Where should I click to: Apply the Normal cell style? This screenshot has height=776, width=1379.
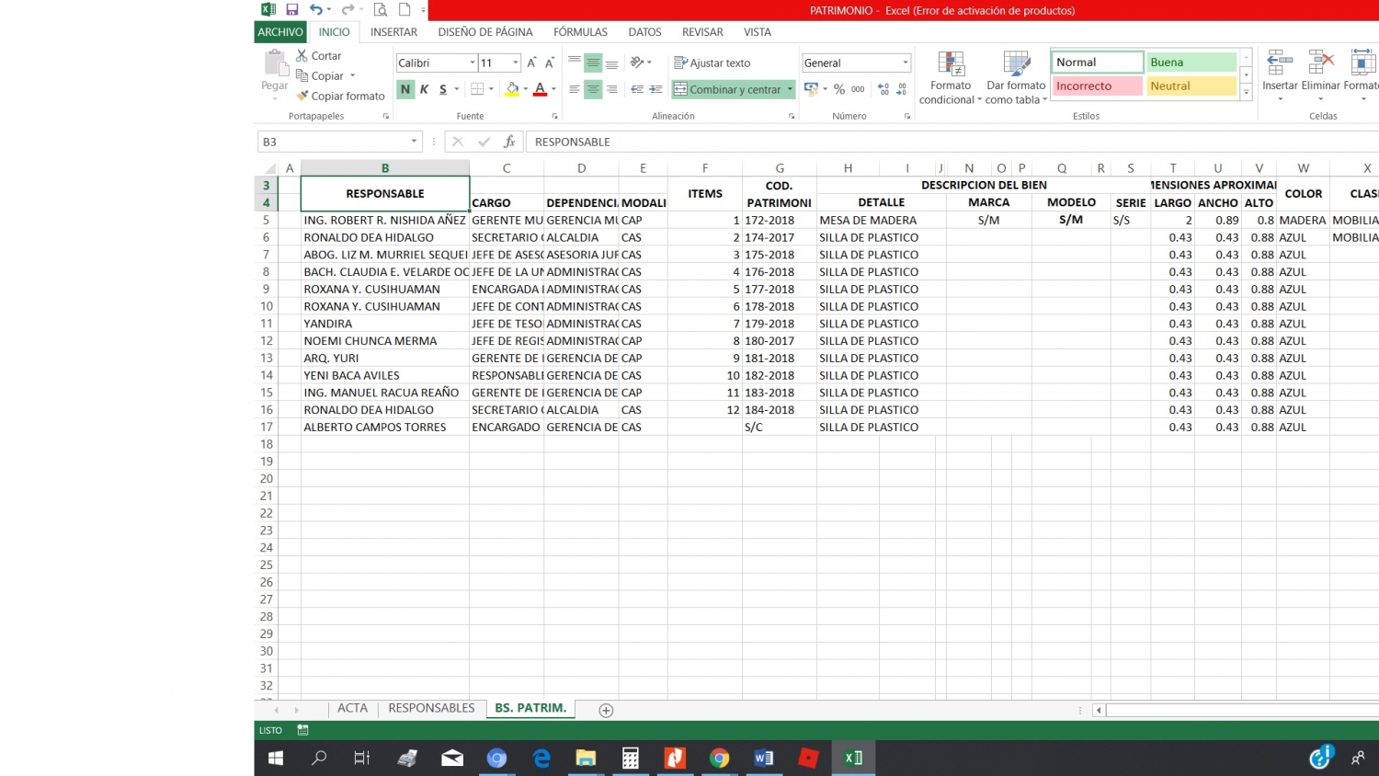click(1097, 63)
